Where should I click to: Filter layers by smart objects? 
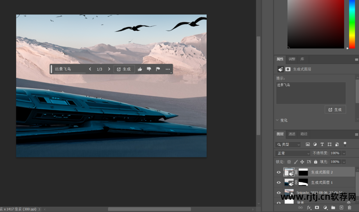[x=337, y=144]
